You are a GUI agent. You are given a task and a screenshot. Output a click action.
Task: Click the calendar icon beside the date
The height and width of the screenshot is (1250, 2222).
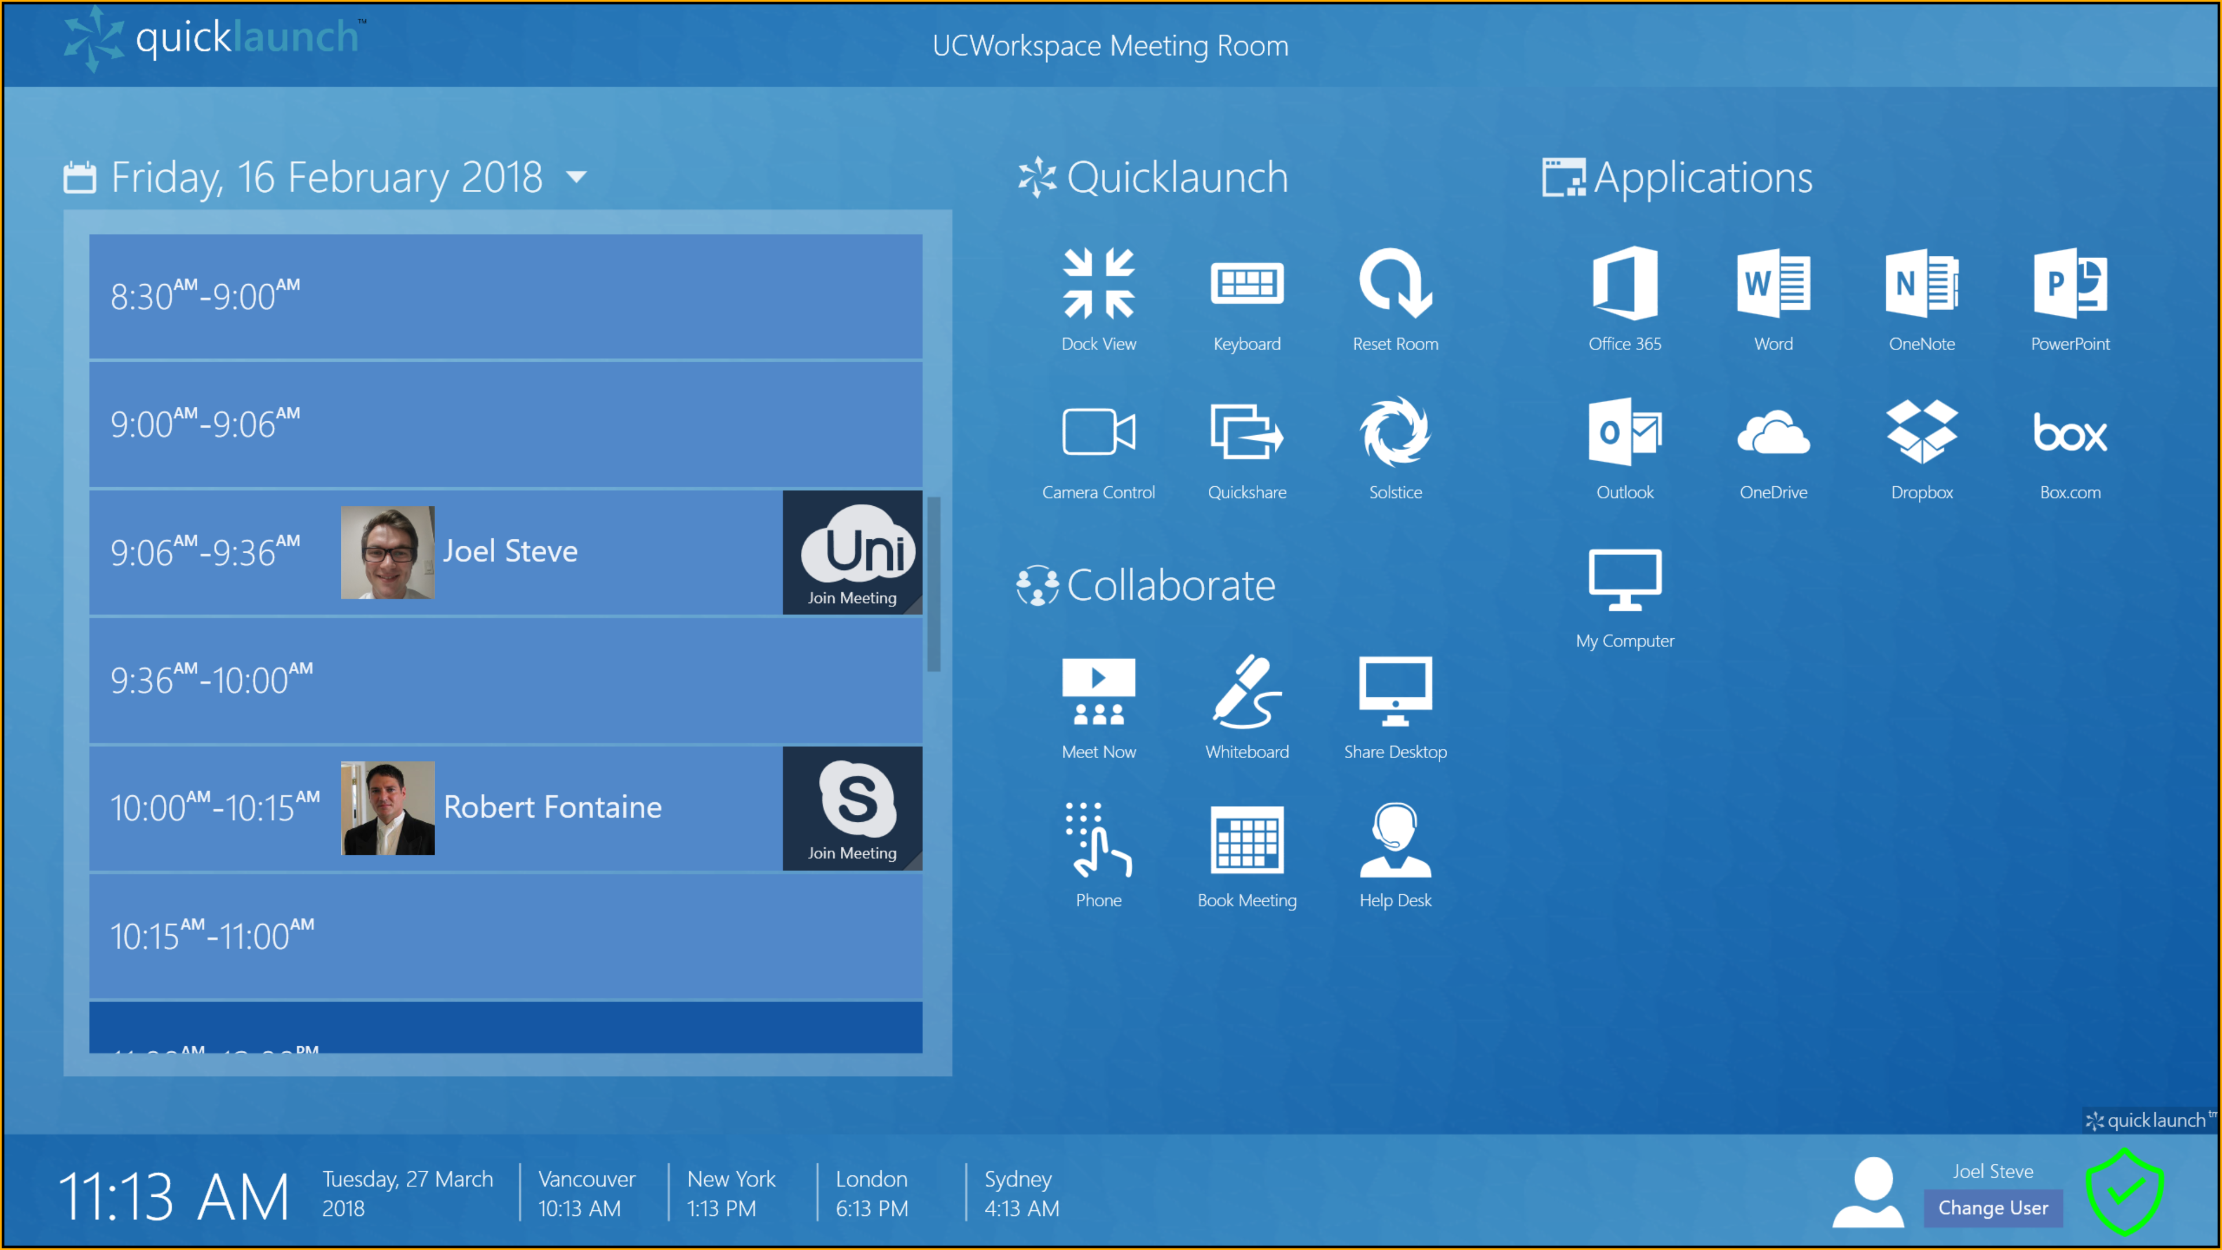coord(79,178)
